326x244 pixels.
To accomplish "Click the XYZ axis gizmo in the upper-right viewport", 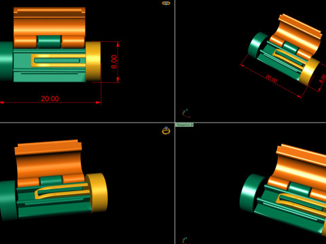I will (x=186, y=113).
